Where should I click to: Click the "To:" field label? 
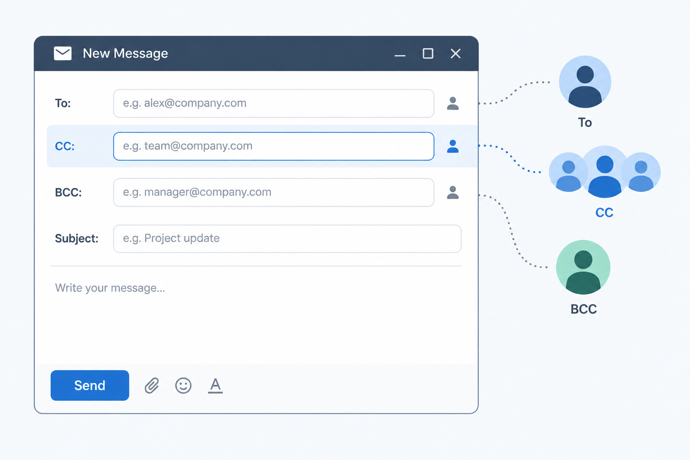point(63,103)
